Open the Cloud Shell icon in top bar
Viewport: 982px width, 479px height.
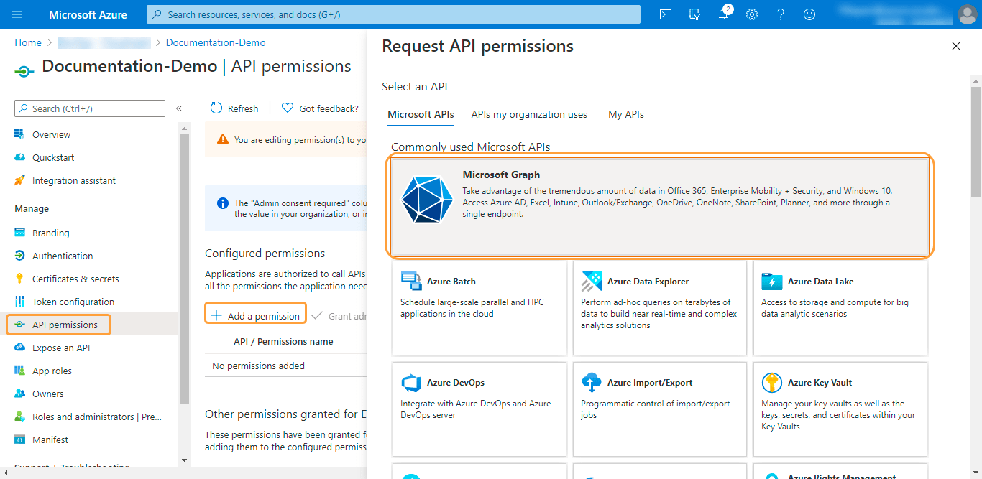[666, 14]
